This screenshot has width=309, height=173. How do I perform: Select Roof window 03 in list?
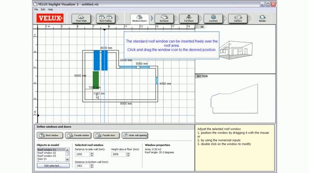click(51, 156)
